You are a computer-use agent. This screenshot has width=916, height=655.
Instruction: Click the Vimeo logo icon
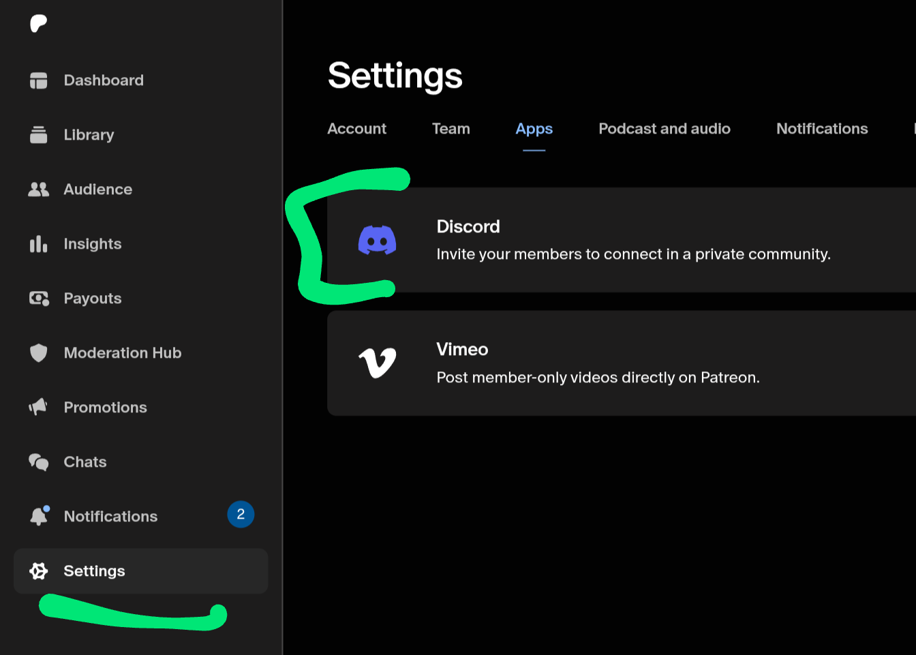coord(378,363)
